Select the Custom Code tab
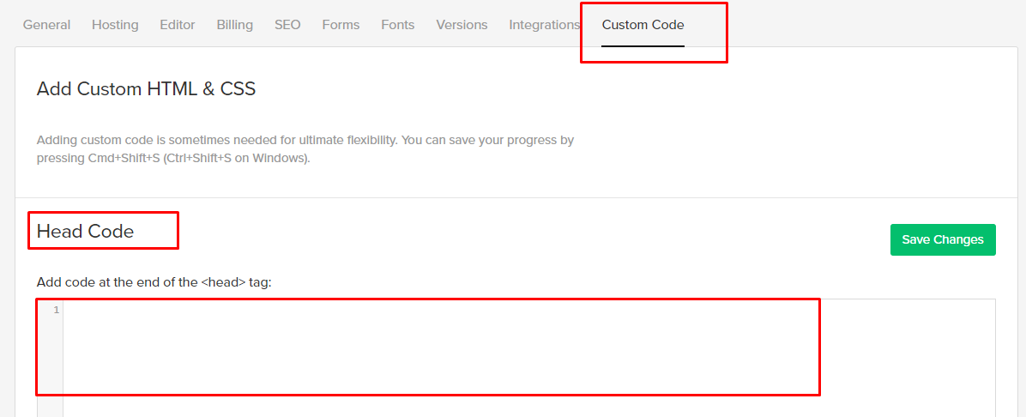 coord(643,25)
